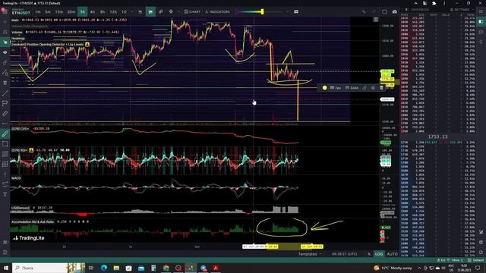486x273 pixels.
Task: Click the top right sidebar layout icon
Action: (481, 12)
